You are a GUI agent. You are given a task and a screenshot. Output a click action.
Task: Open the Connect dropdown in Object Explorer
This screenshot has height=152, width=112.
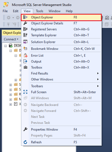11,39
